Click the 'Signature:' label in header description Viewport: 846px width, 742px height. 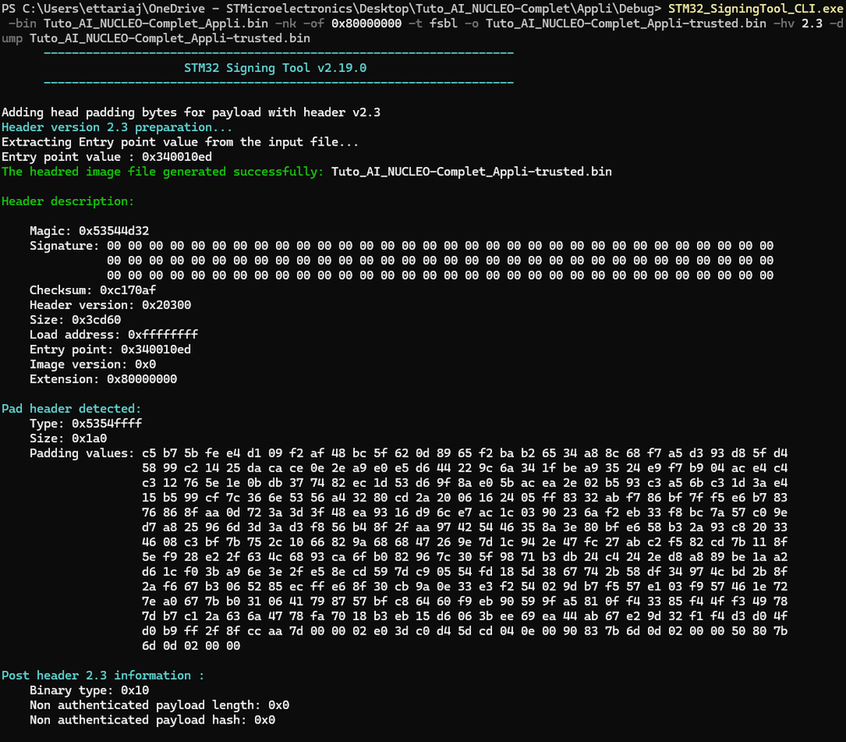click(x=64, y=246)
